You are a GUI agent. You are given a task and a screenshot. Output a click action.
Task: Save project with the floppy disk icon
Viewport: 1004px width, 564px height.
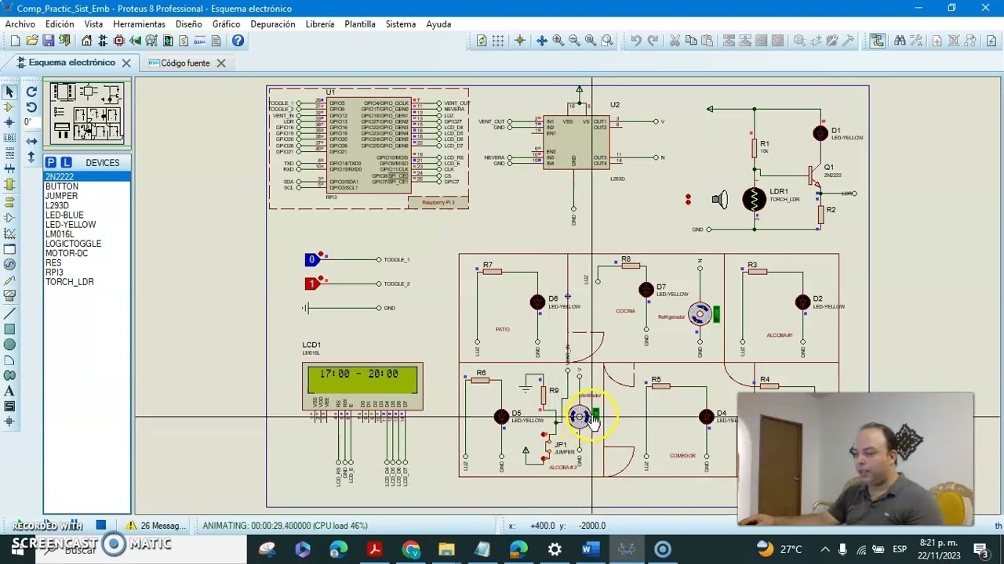click(x=49, y=41)
